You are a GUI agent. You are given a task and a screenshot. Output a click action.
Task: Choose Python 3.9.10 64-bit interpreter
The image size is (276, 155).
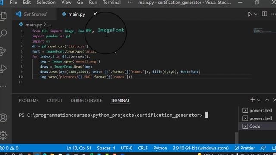pos(201,148)
